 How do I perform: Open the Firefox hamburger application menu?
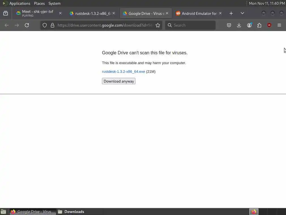[279, 25]
